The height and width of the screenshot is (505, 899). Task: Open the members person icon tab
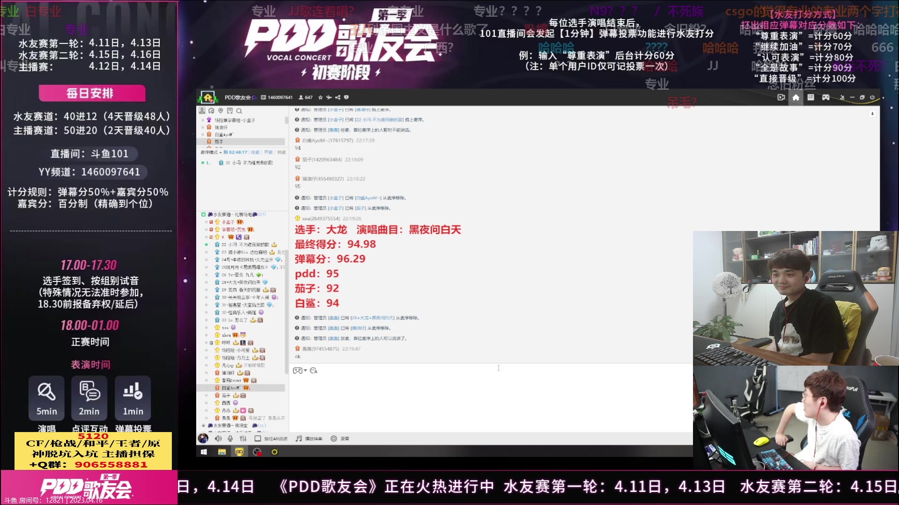[202, 111]
